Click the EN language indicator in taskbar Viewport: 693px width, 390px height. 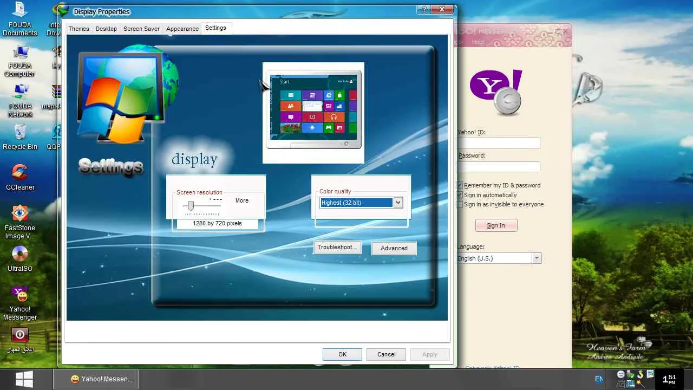[x=598, y=379]
